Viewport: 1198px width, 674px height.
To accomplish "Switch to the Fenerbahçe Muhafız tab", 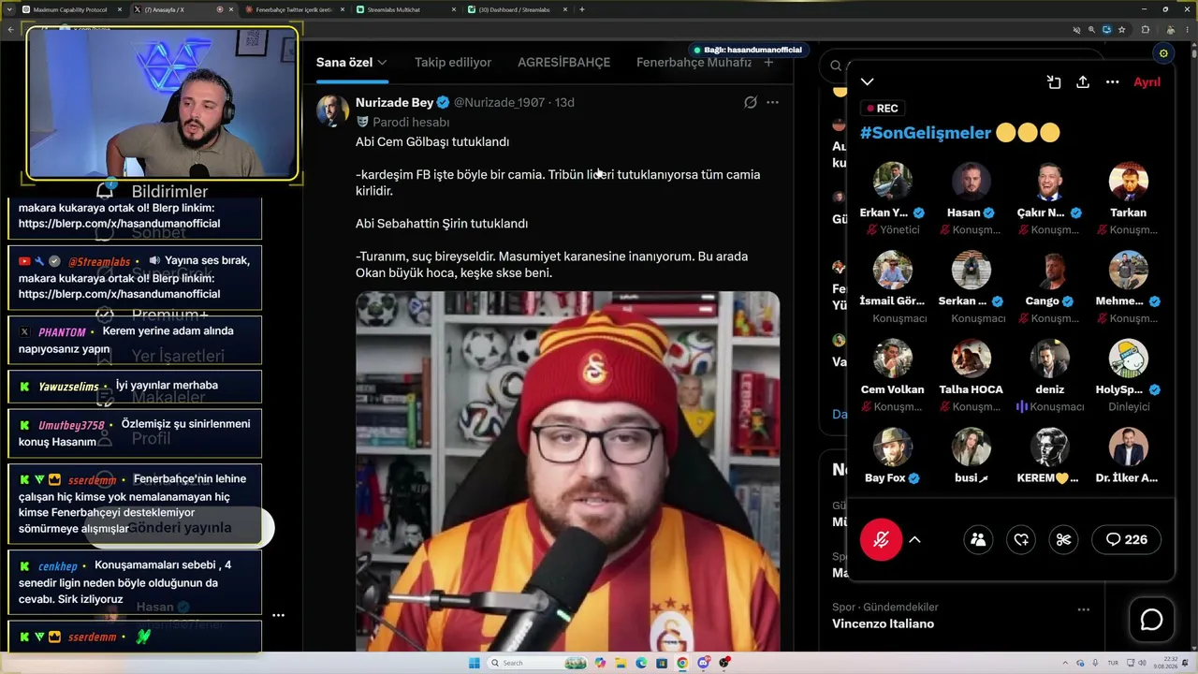I will coord(694,63).
